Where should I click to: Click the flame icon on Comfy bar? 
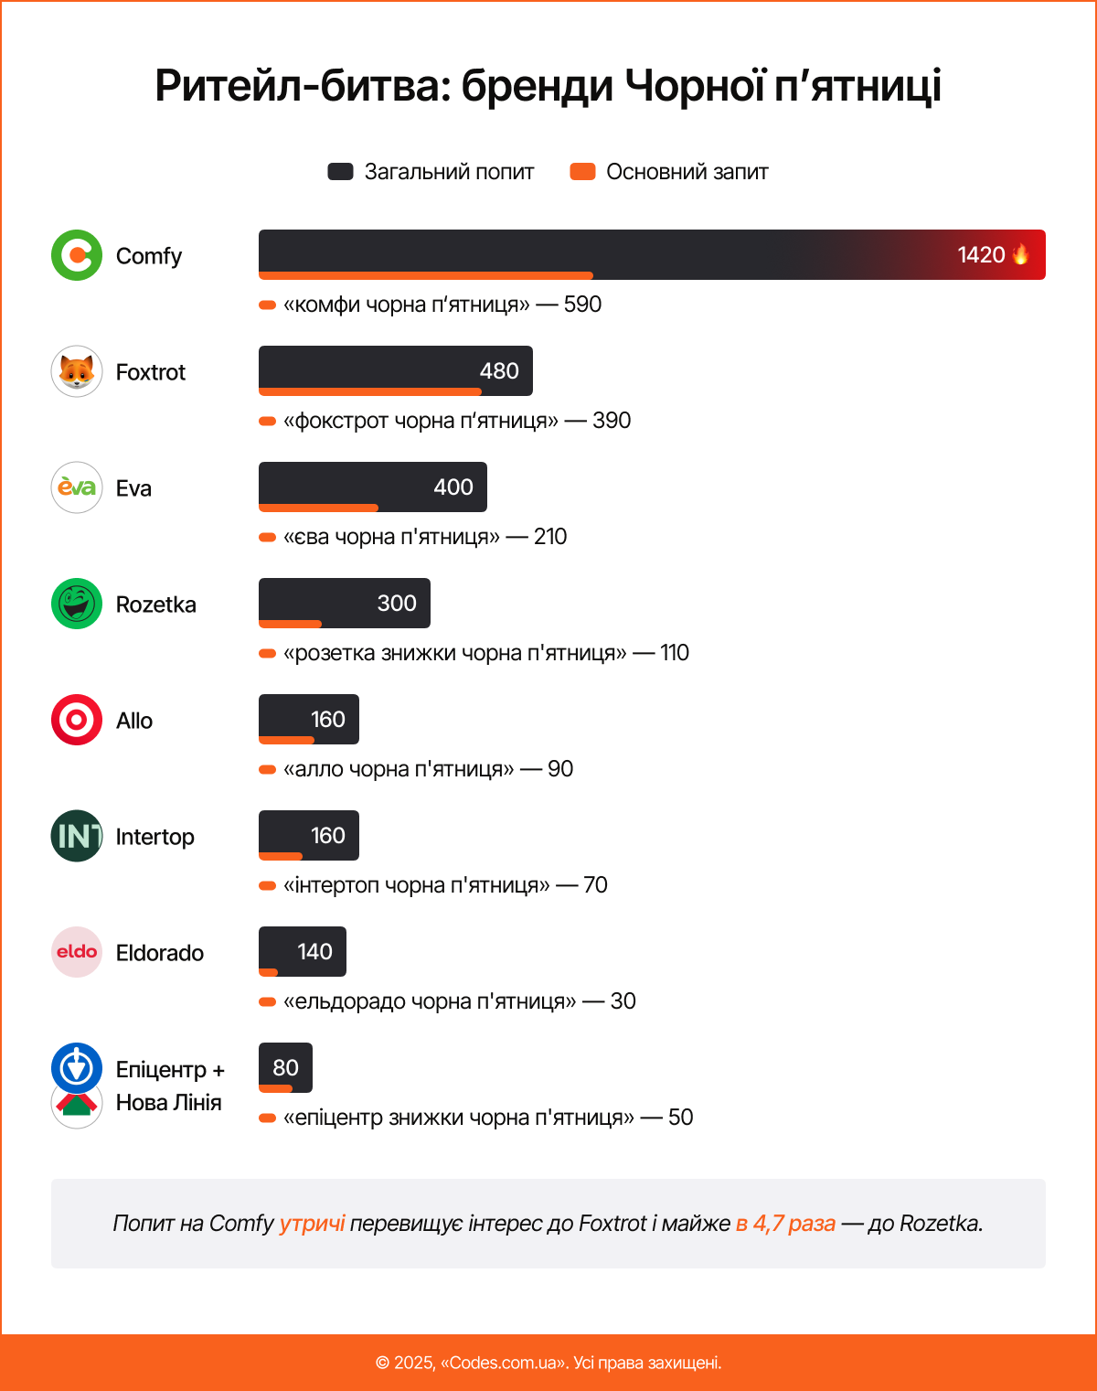(x=1021, y=254)
